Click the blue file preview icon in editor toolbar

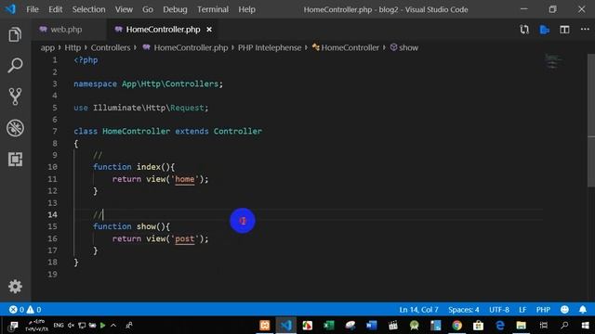(x=545, y=30)
